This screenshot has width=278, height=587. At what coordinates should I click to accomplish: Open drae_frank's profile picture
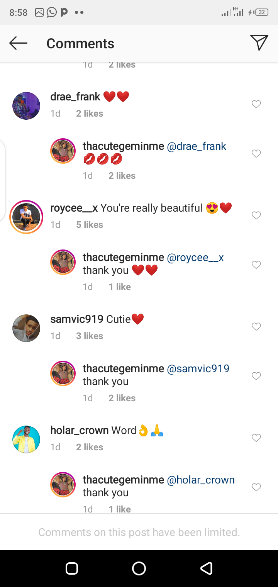coord(26,106)
